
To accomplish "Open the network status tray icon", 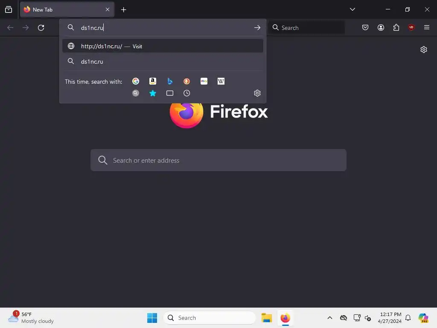I will 357,318.
